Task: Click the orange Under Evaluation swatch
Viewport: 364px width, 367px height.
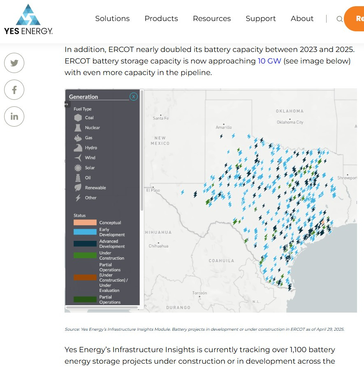Action: point(85,278)
